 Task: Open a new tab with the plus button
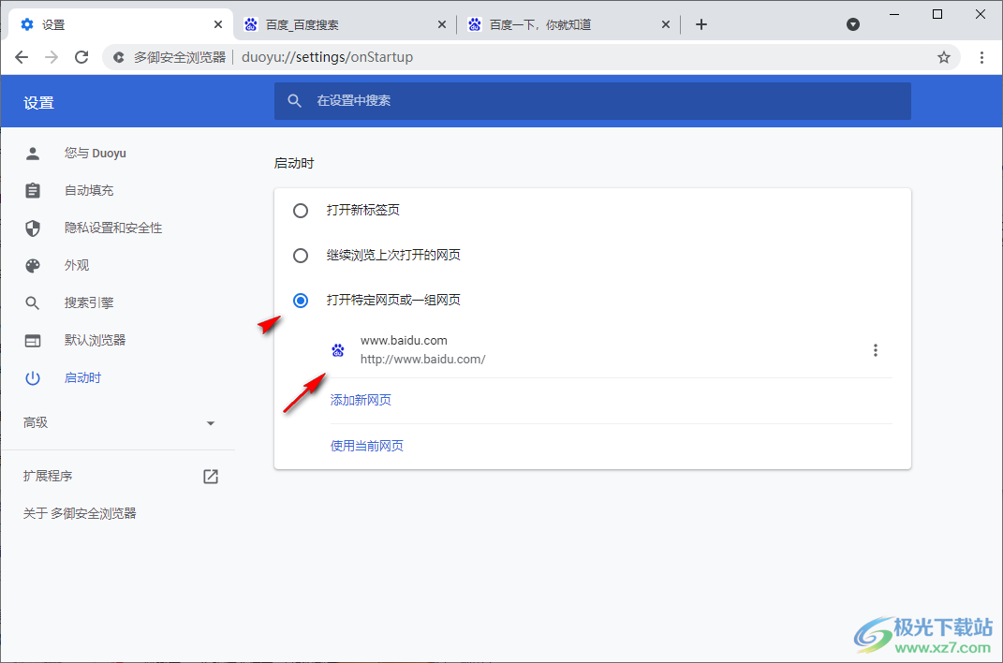[x=701, y=24]
